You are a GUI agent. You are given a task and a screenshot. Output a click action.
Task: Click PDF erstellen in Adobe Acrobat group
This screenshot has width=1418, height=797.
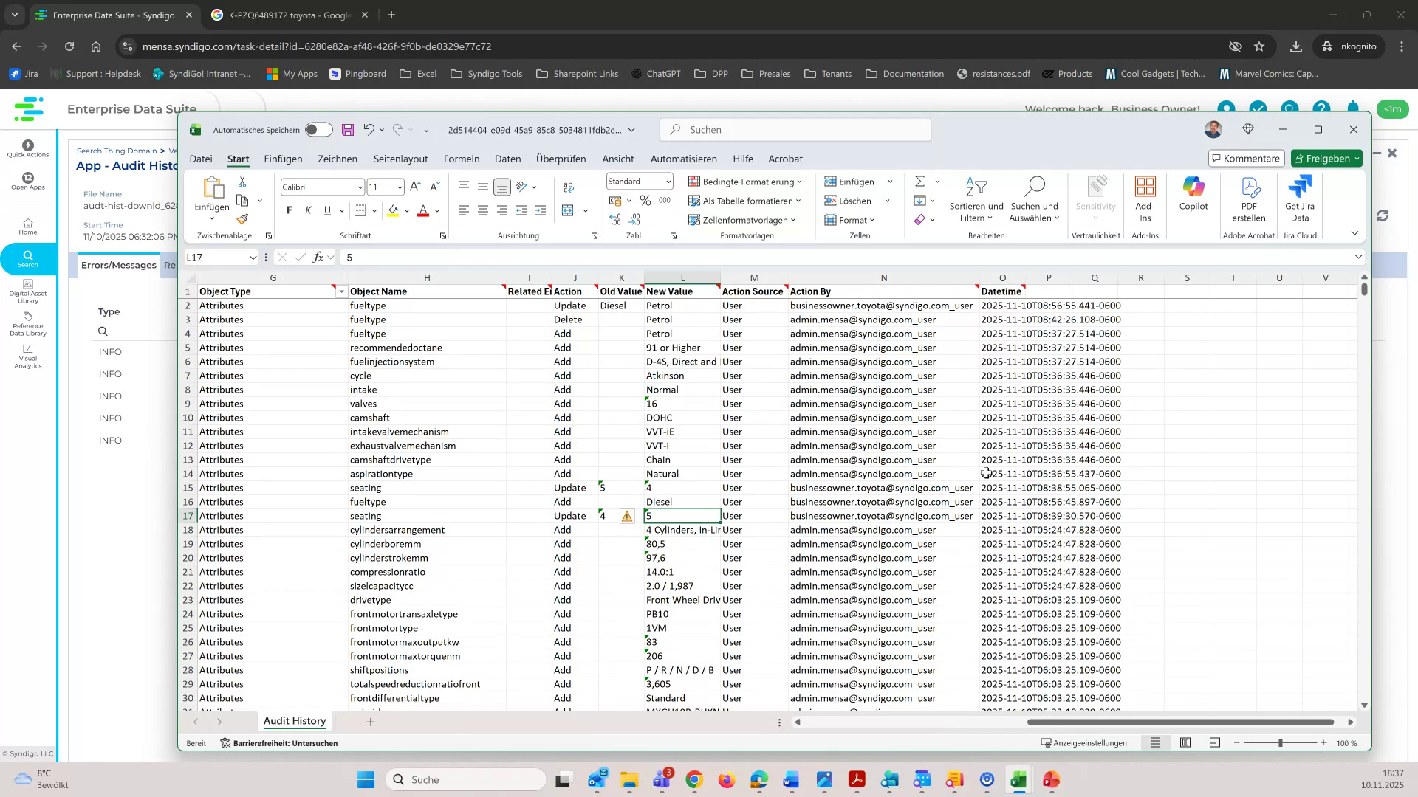(x=1249, y=200)
